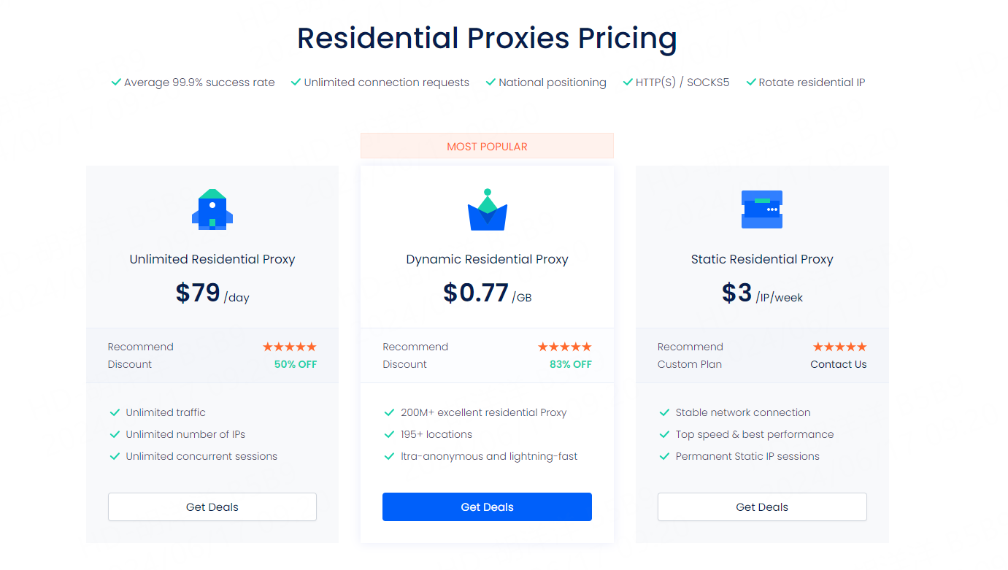This screenshot has width=1008, height=570.
Task: Click Get Deals under Unlimited Residential Proxy
Action: click(x=212, y=507)
